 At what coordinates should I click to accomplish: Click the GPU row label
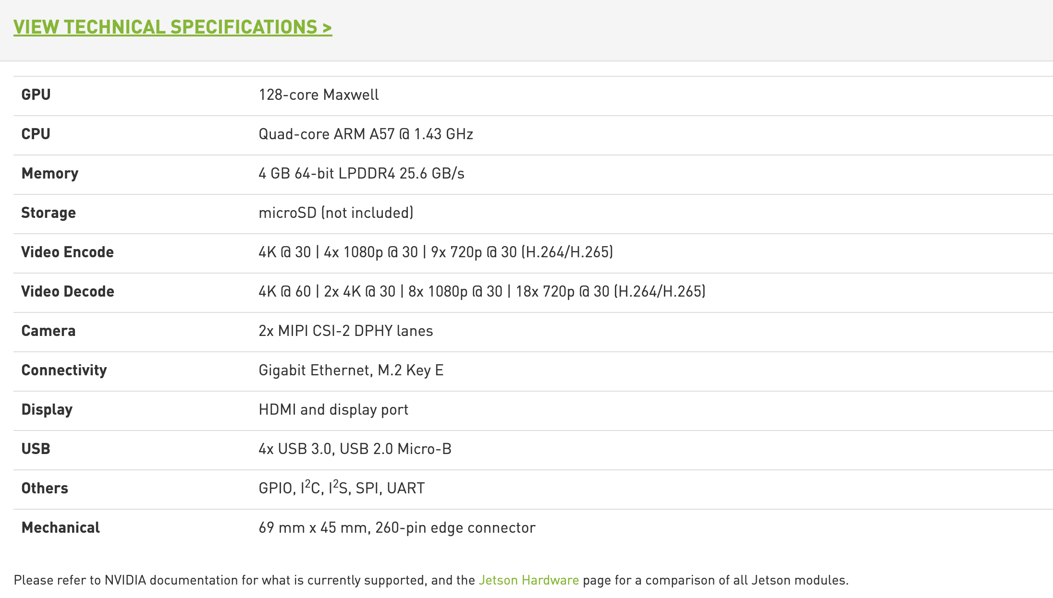(x=36, y=95)
